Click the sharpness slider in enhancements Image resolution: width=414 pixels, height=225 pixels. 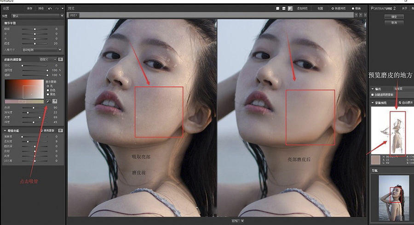34,137
